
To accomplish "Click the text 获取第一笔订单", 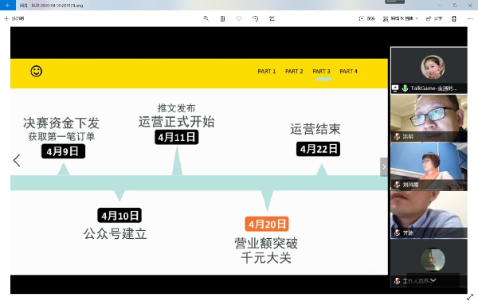I will point(61,136).
